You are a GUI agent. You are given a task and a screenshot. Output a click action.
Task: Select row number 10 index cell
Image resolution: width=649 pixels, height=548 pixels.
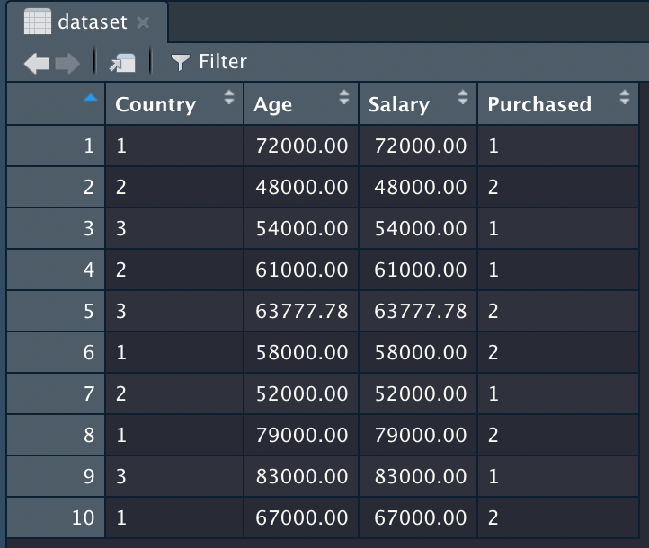point(56,517)
